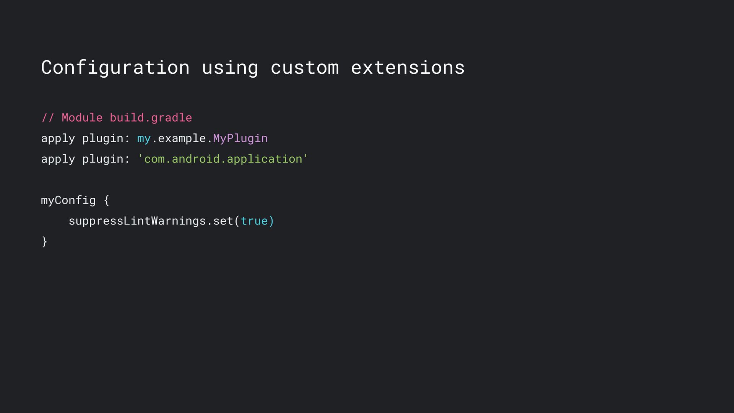This screenshot has height=413, width=734.
Task: Click the first 'apply plugin:' statement
Action: 85,138
